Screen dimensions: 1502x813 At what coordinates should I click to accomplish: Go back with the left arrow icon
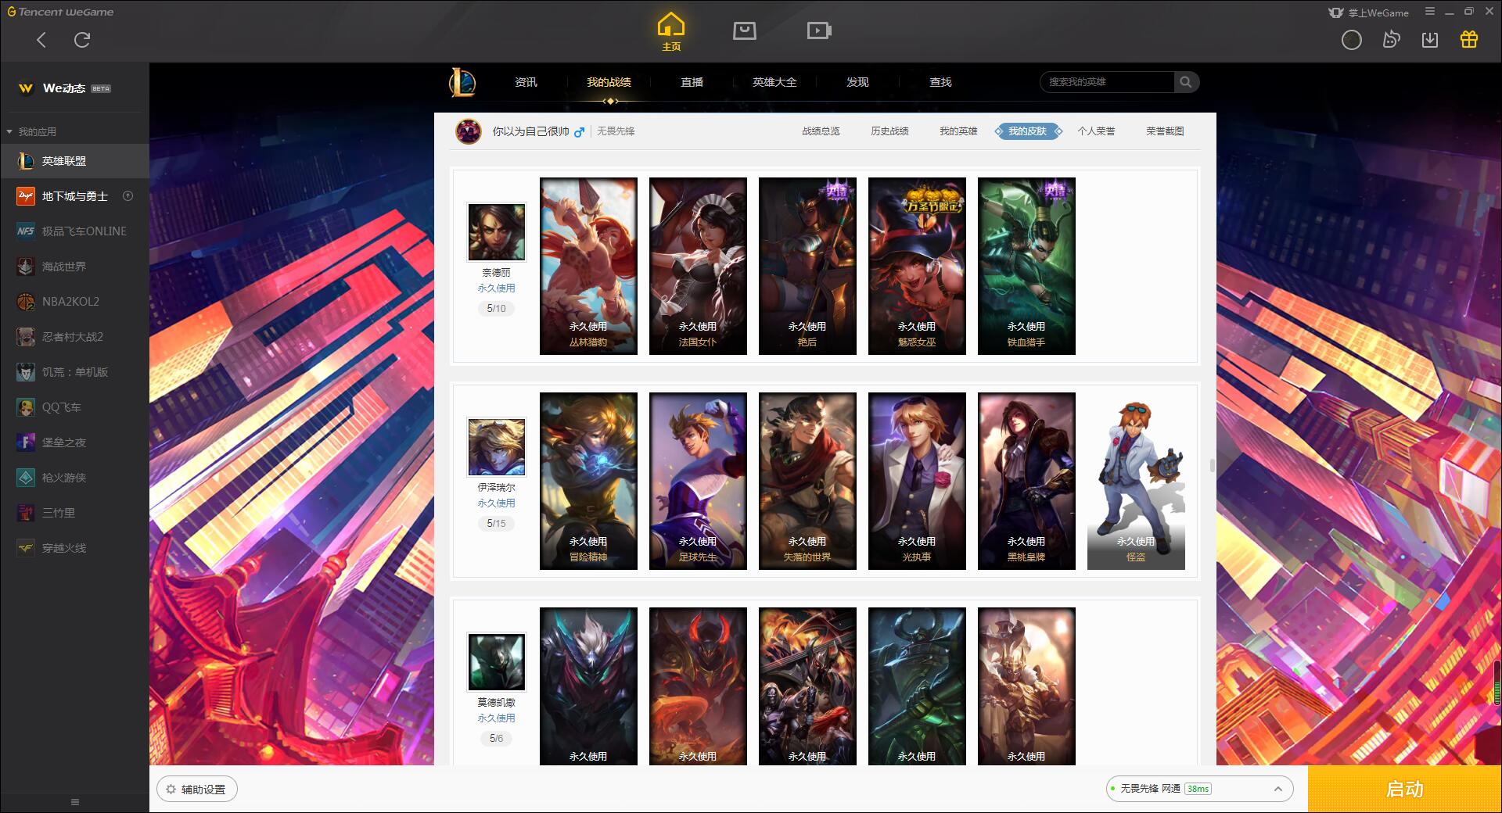[41, 40]
